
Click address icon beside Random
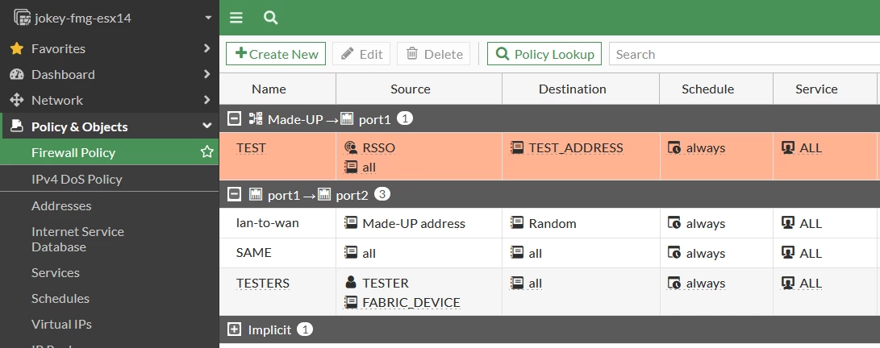517,222
